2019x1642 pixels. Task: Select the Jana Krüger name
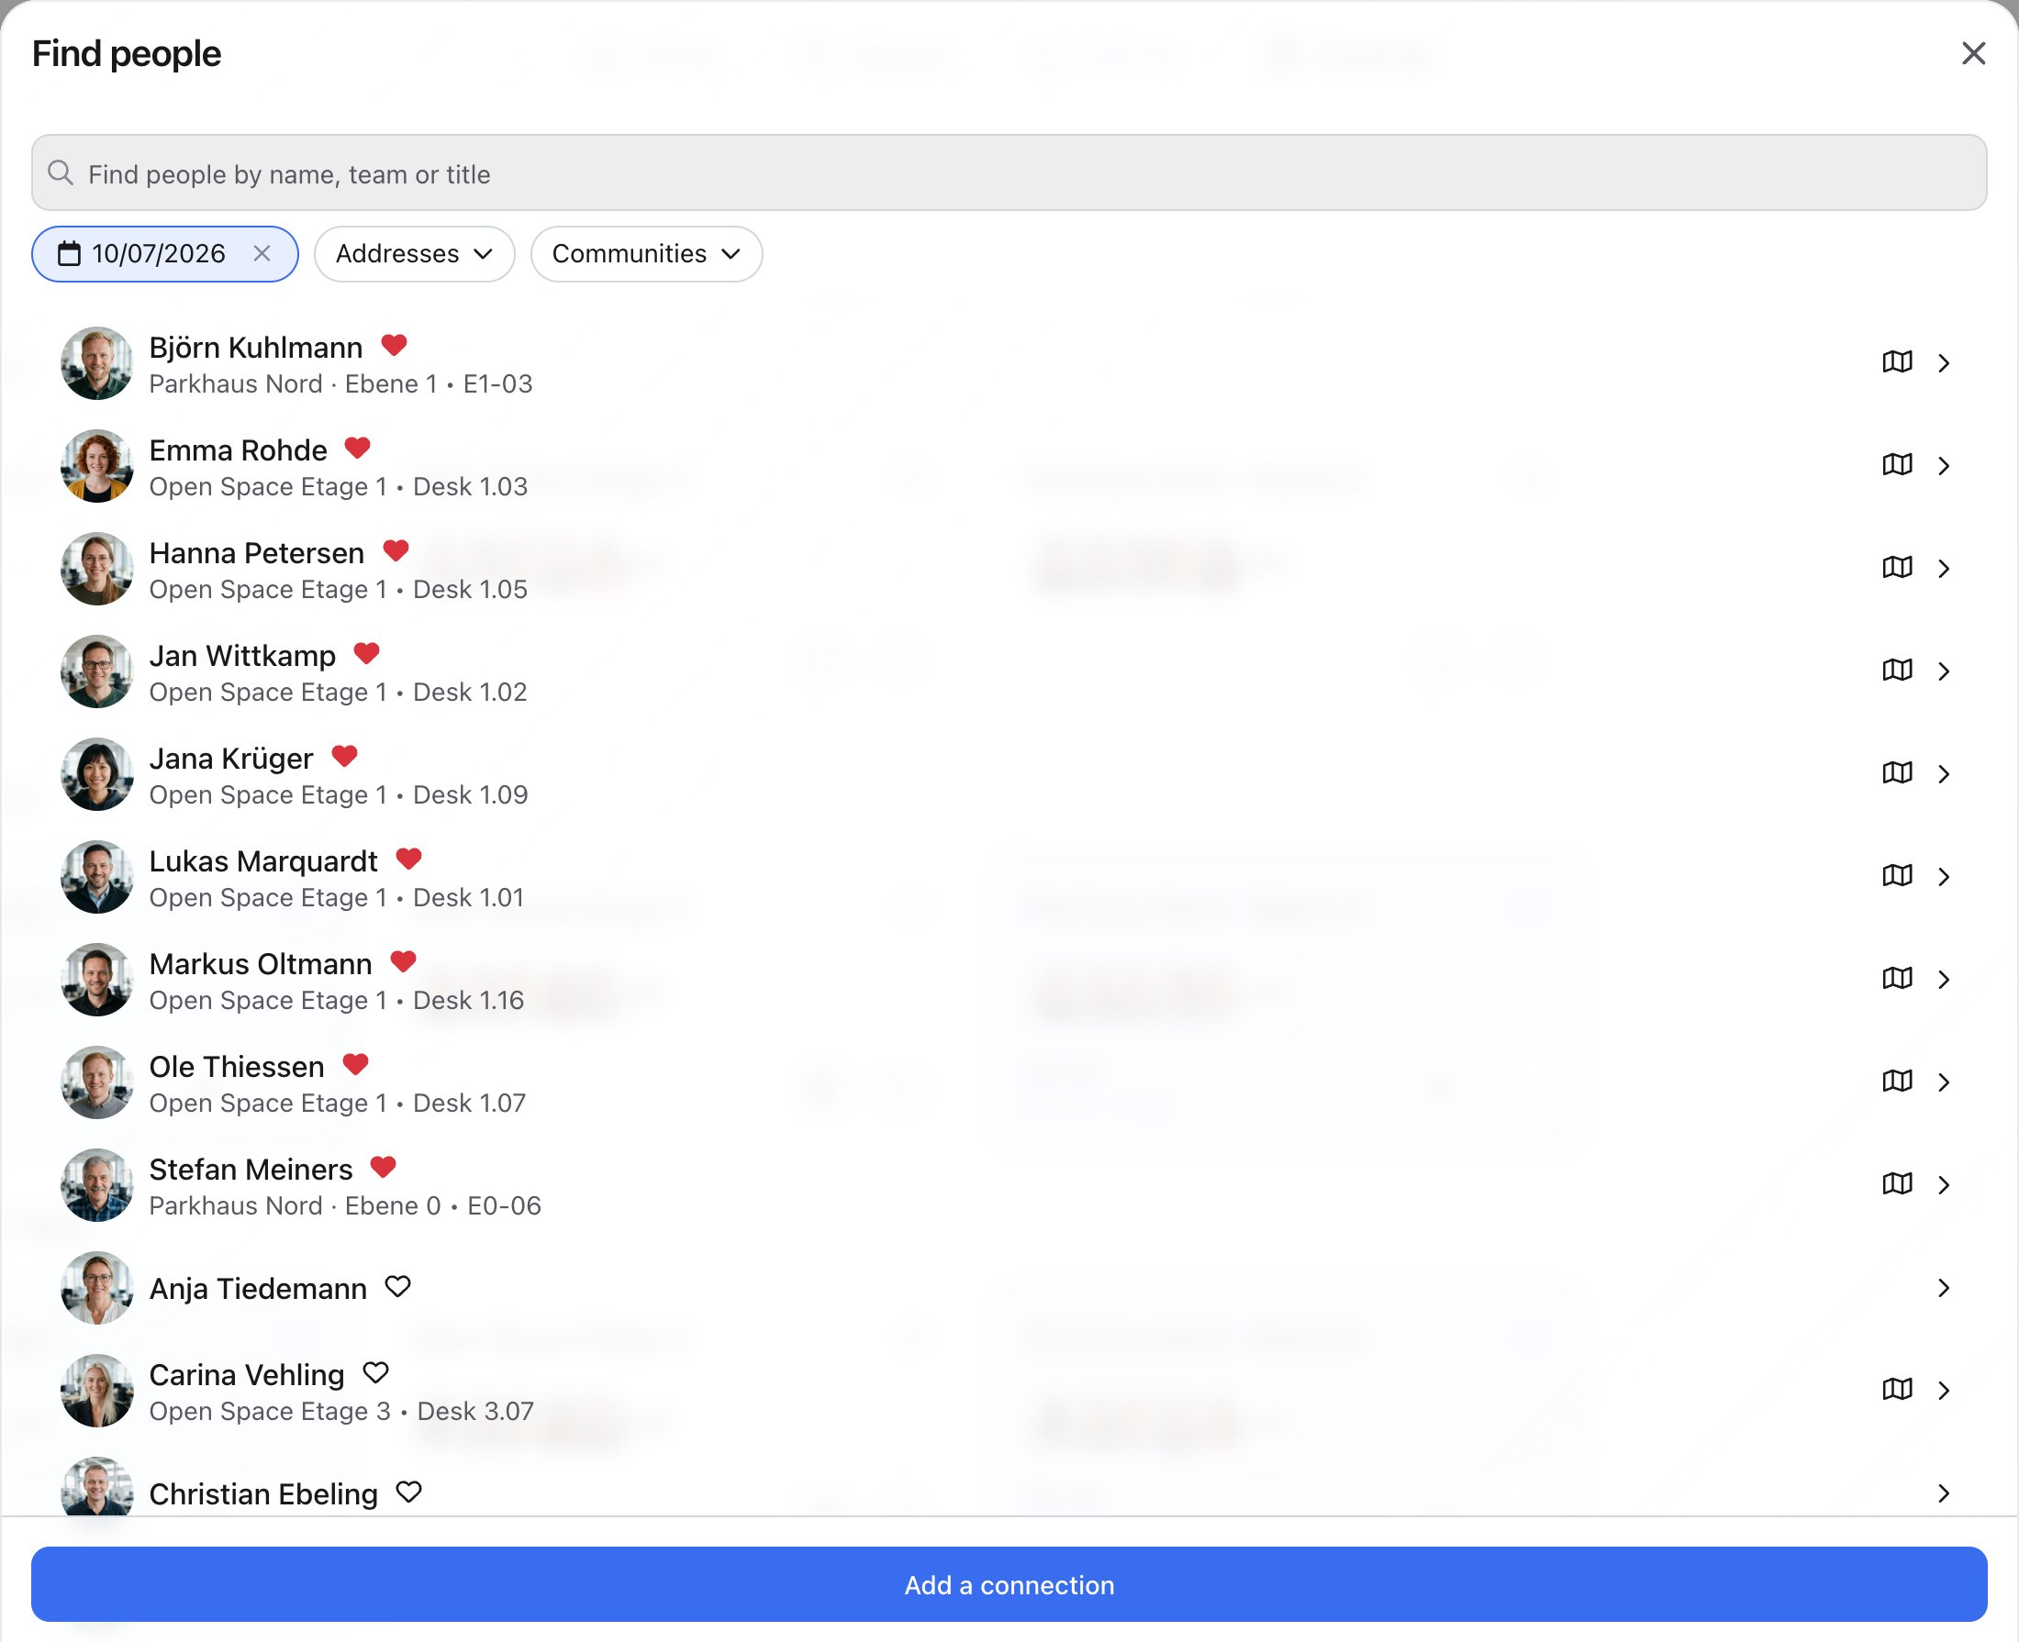tap(231, 759)
